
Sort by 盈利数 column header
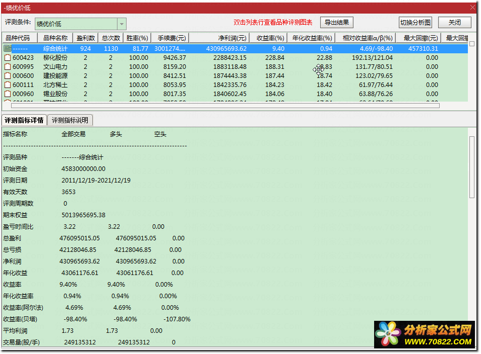(x=86, y=38)
